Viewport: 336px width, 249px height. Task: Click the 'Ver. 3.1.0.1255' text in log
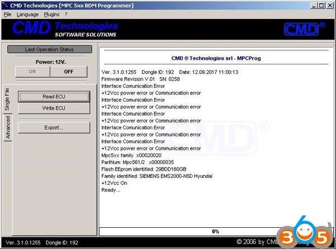point(119,72)
